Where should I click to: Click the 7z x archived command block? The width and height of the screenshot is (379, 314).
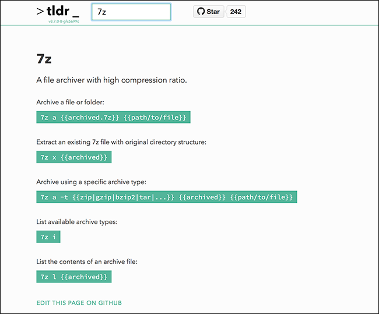pos(74,157)
